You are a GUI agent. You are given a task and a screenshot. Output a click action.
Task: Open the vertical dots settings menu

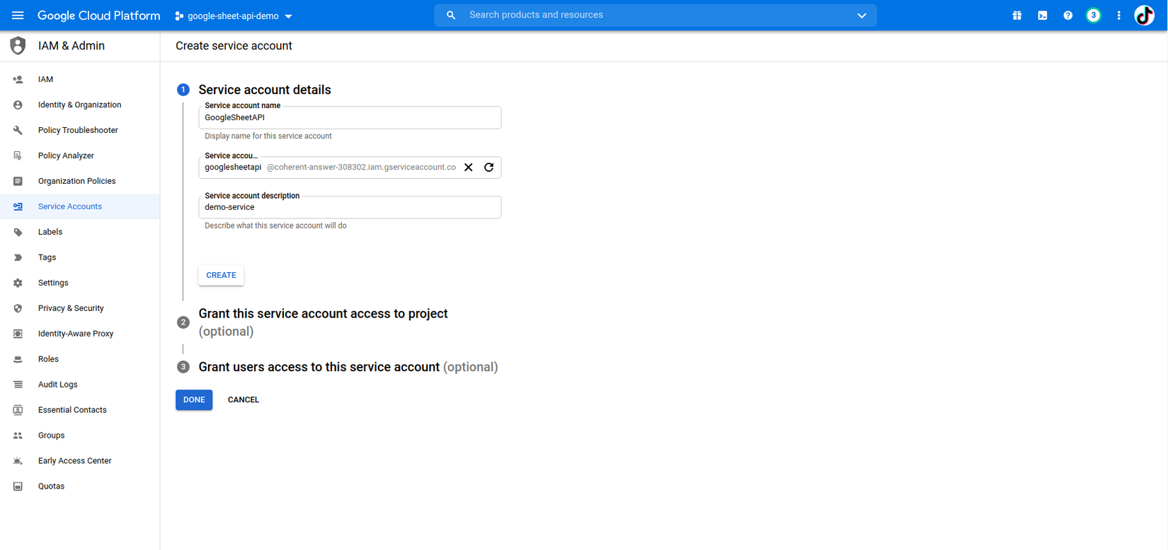(1119, 16)
